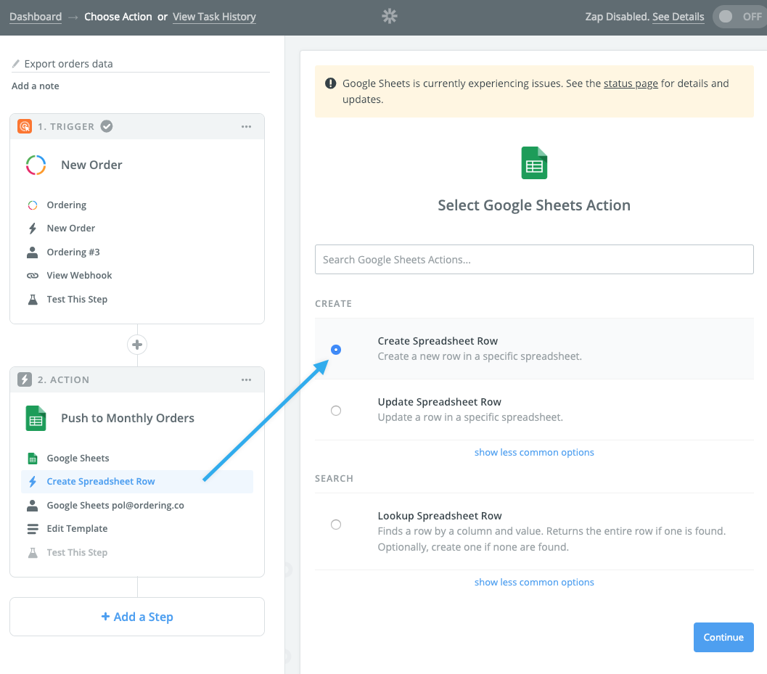Click the flask icon in Action section
The height and width of the screenshot is (674, 767).
(33, 553)
